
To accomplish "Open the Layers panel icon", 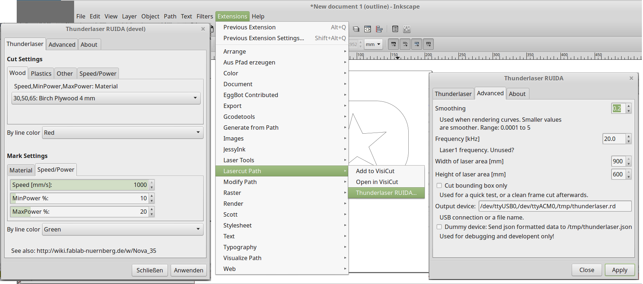I will coord(356,29).
